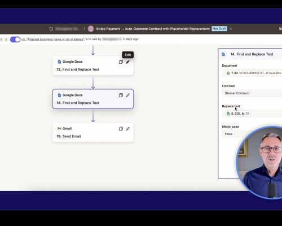Screen dimensions: 282x226
Task: Click the edit pencil on step 14
Action: click(128, 95)
